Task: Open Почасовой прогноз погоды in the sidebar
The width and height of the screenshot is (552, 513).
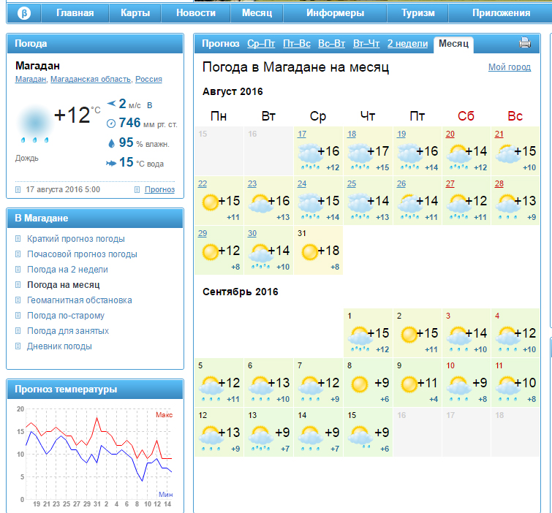Action: [x=82, y=254]
